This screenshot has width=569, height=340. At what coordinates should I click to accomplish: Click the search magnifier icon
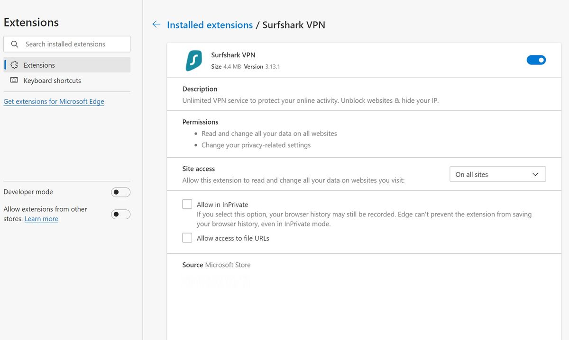pos(15,44)
